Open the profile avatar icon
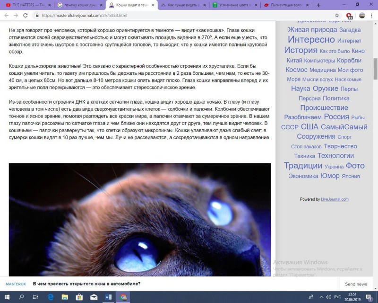The width and height of the screenshot is (378, 303). 362,16
